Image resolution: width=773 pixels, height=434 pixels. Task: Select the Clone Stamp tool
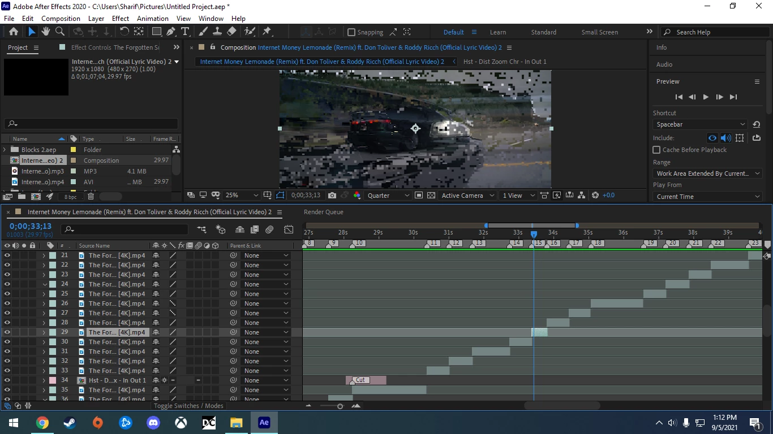tap(217, 32)
